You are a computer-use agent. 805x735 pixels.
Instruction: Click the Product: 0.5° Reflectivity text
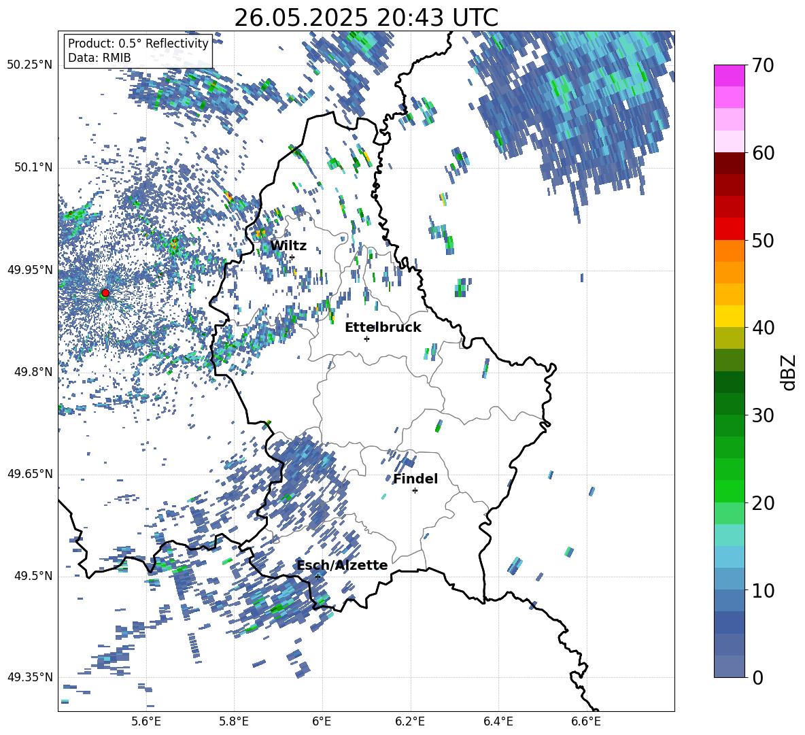coord(138,43)
